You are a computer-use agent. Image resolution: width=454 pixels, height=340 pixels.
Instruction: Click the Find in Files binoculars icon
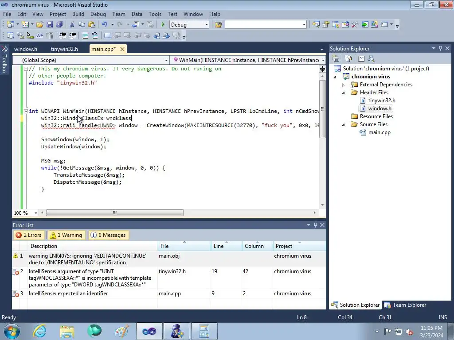point(218,25)
